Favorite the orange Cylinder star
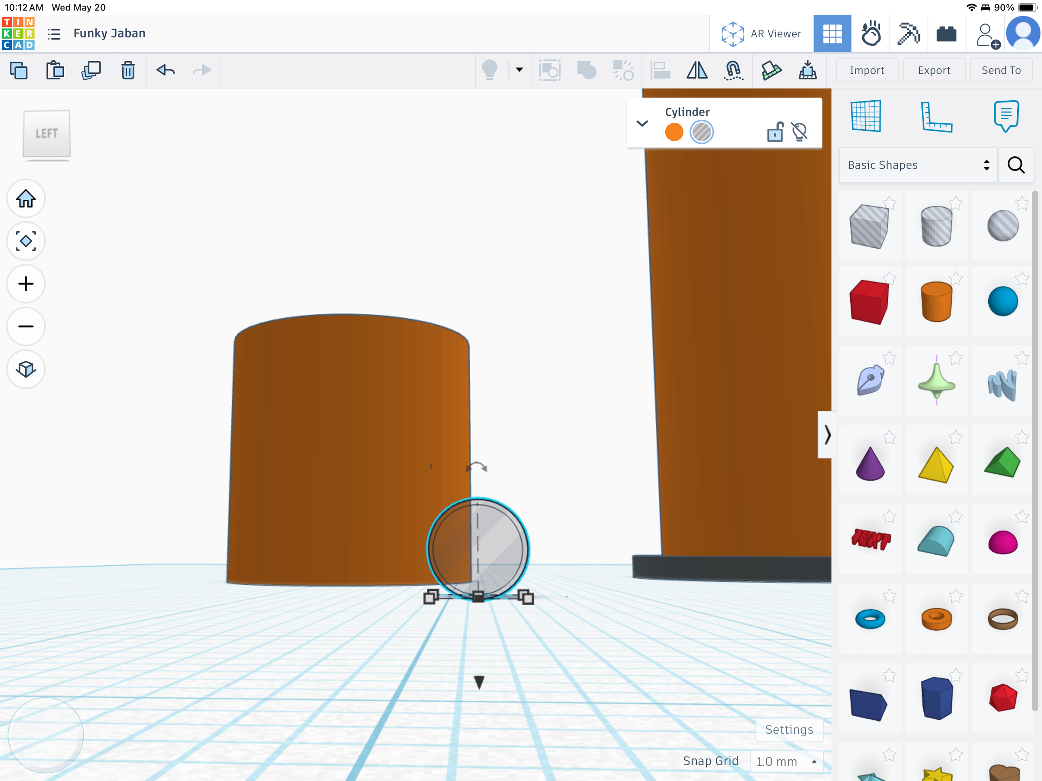1042x781 pixels. pyautogui.click(x=956, y=278)
